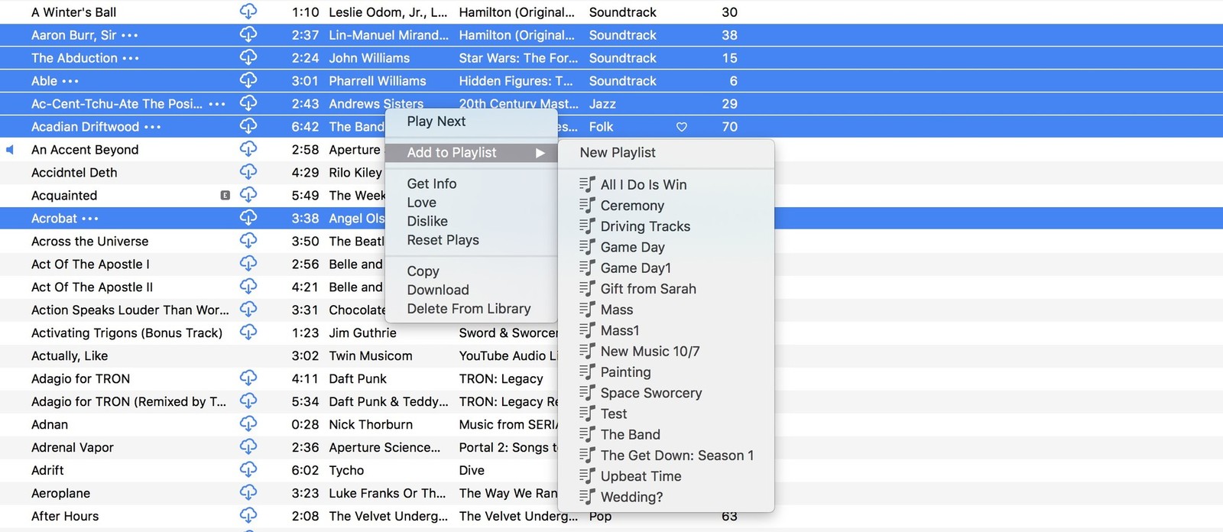This screenshot has width=1223, height=532.
Task: Click the cloud download icon for Acquainted
Action: (x=248, y=195)
